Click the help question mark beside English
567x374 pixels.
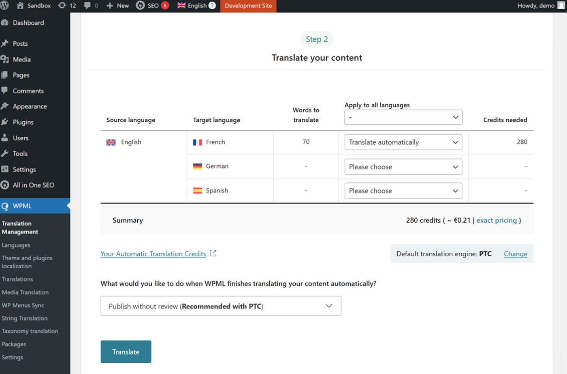tap(212, 6)
